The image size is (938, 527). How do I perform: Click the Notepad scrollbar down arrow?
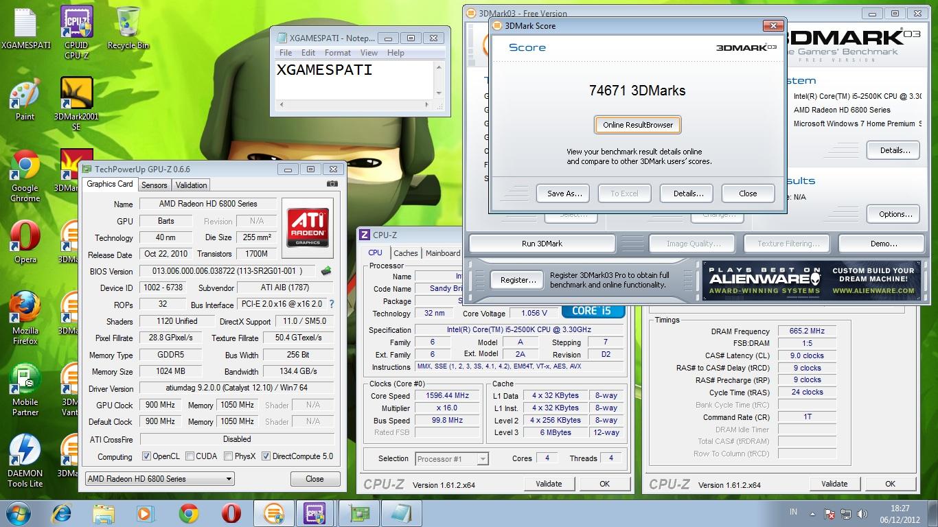[x=439, y=93]
